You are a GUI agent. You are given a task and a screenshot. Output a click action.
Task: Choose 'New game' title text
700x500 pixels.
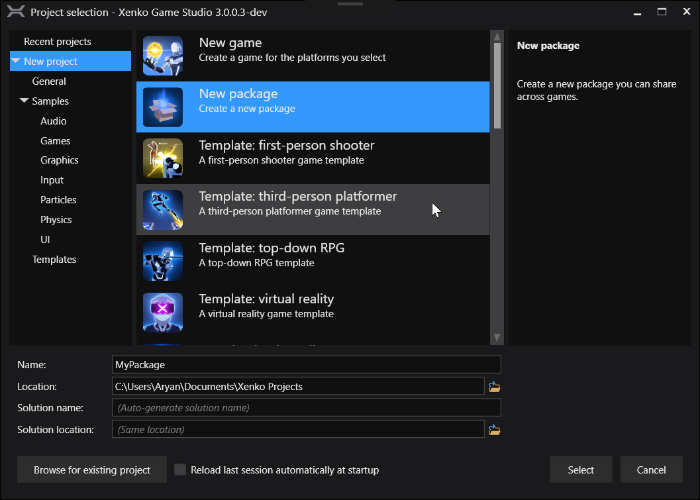tap(230, 43)
